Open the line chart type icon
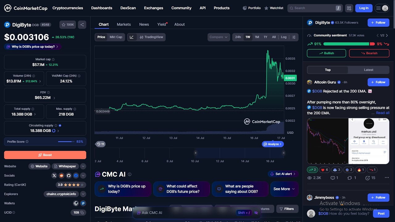Image resolution: width=395 pixels, height=222 pixels. coord(132,37)
